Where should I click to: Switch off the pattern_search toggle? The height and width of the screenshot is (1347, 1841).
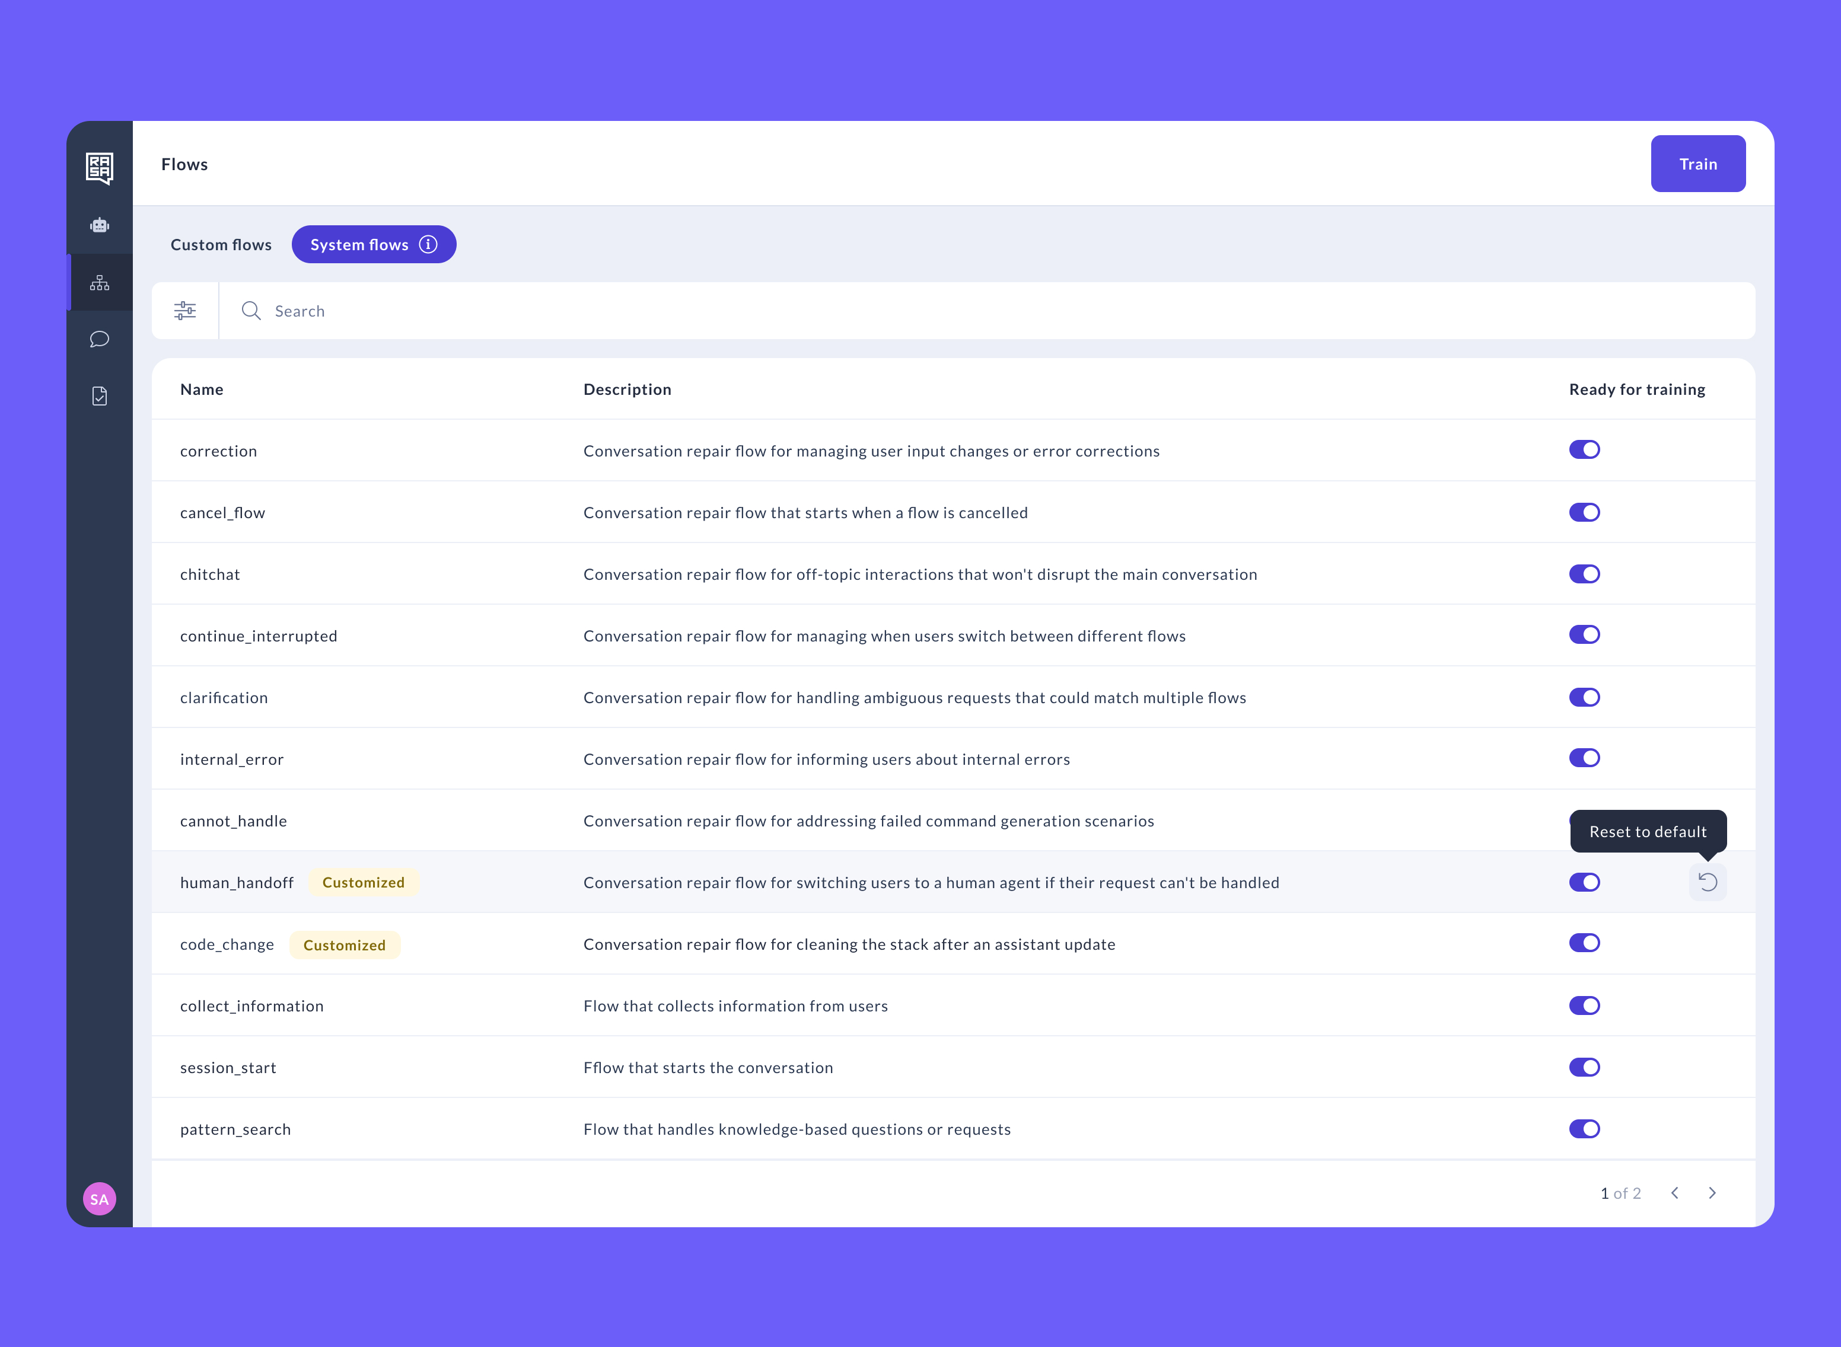click(x=1584, y=1129)
